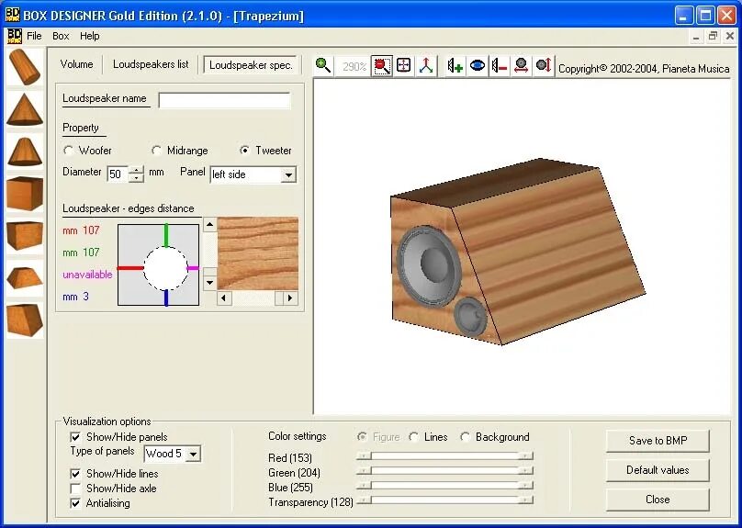Select the truncated cone shape icon

[x=25, y=152]
